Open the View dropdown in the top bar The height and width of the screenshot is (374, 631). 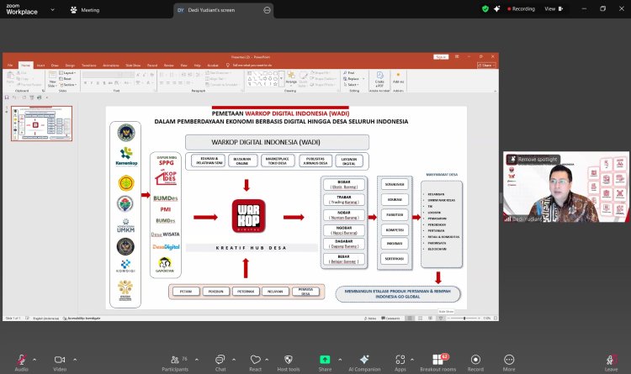(553, 8)
